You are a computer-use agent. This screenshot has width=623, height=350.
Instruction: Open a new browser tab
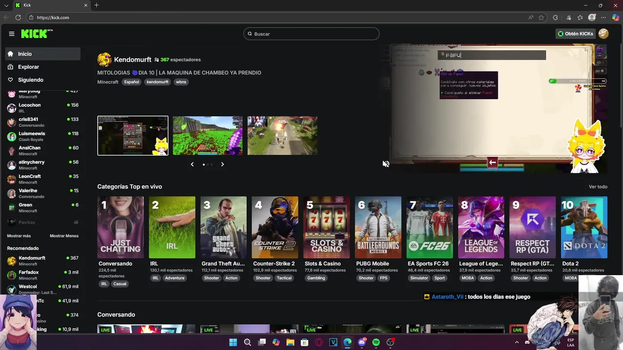tap(96, 5)
